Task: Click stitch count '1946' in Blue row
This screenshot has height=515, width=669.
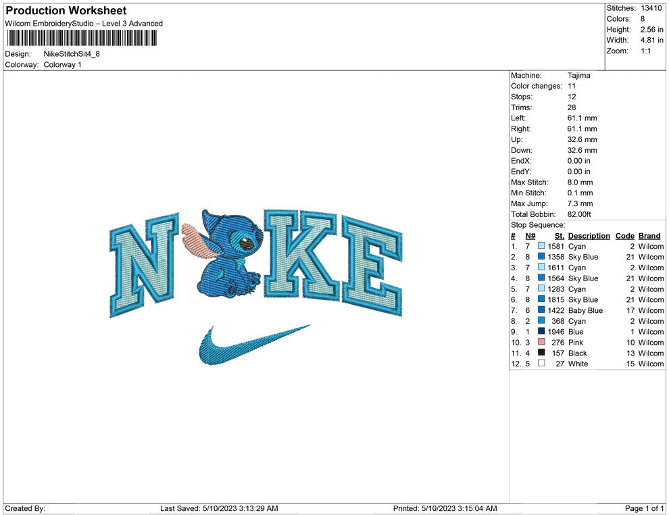Action: point(555,332)
